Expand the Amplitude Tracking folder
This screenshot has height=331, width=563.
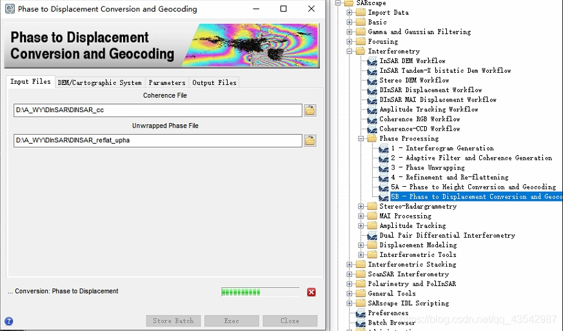coord(361,225)
